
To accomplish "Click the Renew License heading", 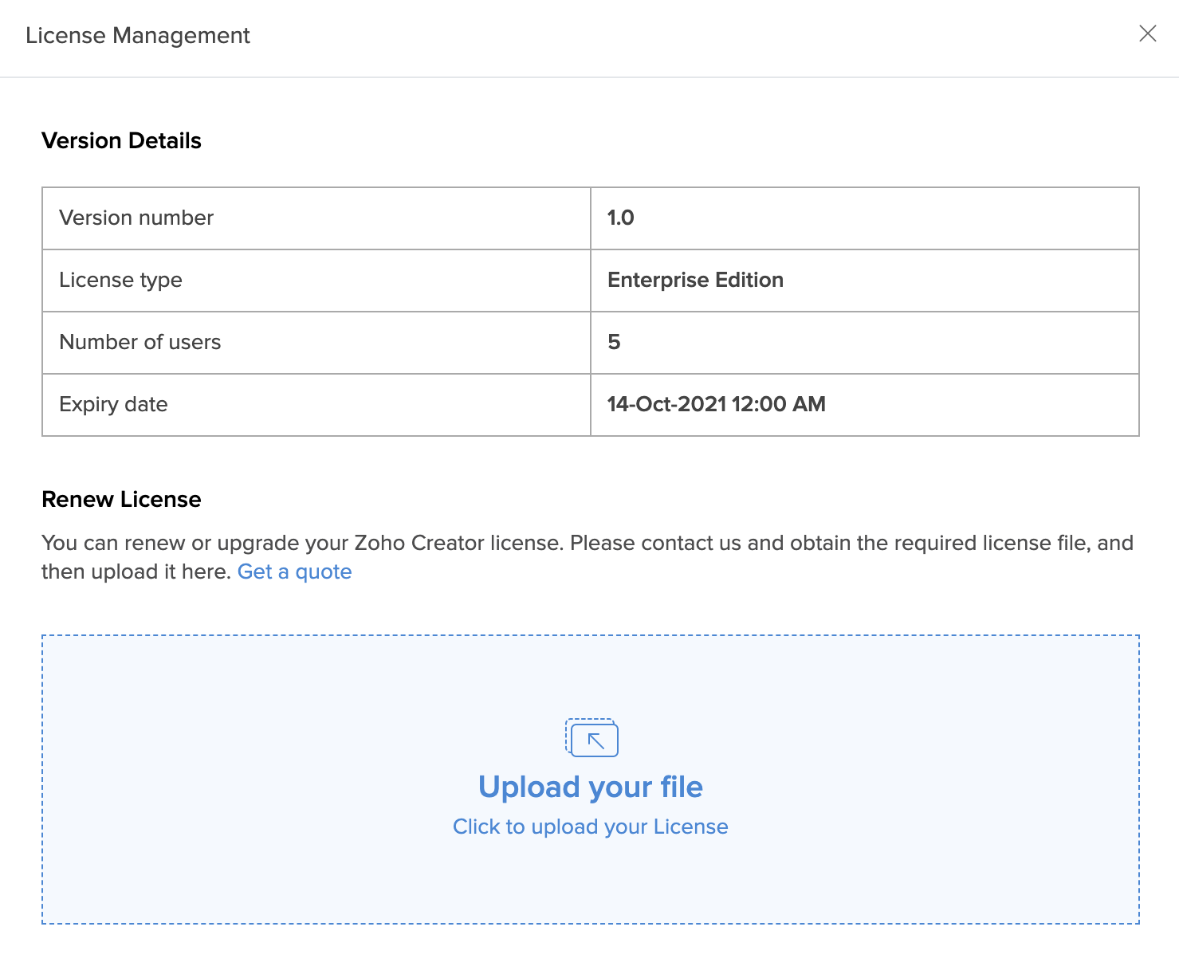I will pyautogui.click(x=121, y=500).
